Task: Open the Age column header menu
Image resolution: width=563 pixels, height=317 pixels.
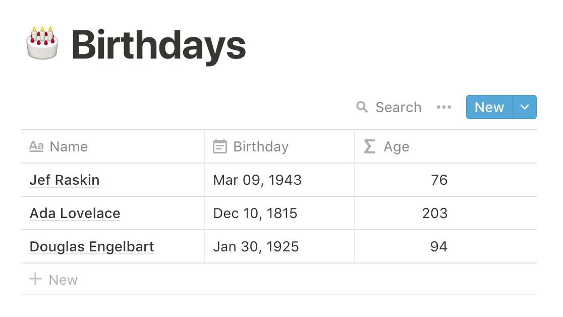Action: click(445, 147)
